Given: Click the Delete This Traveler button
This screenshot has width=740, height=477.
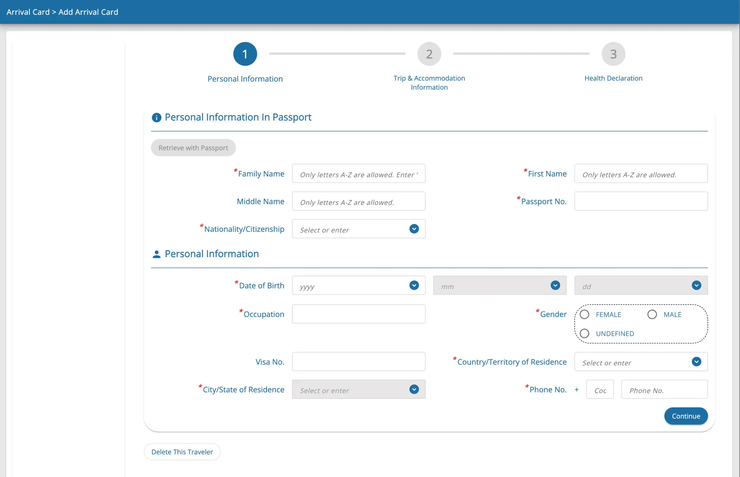Looking at the screenshot, I should [182, 452].
